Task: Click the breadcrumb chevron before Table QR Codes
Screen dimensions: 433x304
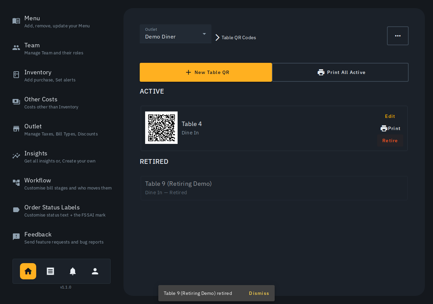Action: coord(218,37)
